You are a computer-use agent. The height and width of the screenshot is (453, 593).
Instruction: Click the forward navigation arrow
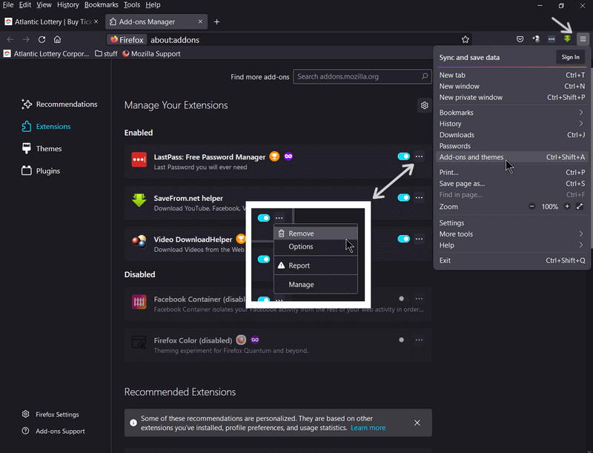click(x=26, y=39)
